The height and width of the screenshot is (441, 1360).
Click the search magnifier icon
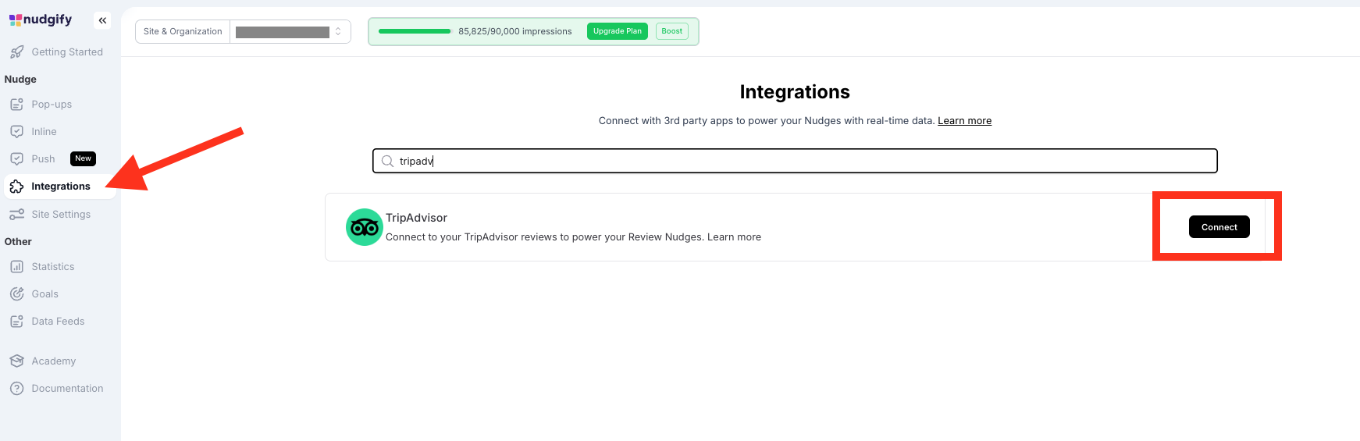pos(387,162)
